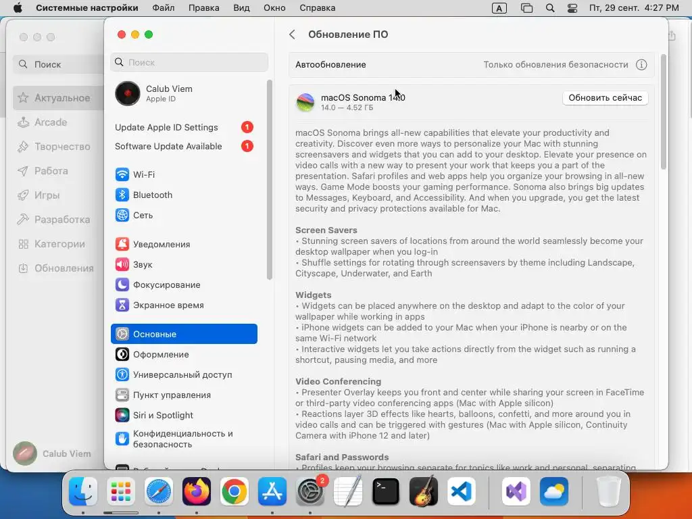Screen dimensions: 692x519
Task: Click the System Settings search field
Action: coord(189,62)
